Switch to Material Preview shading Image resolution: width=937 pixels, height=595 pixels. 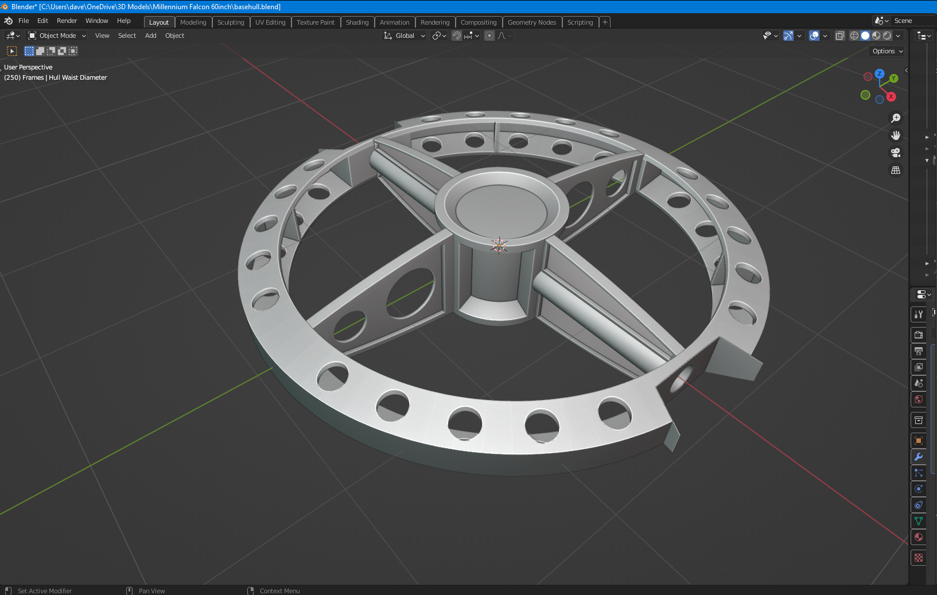click(876, 36)
